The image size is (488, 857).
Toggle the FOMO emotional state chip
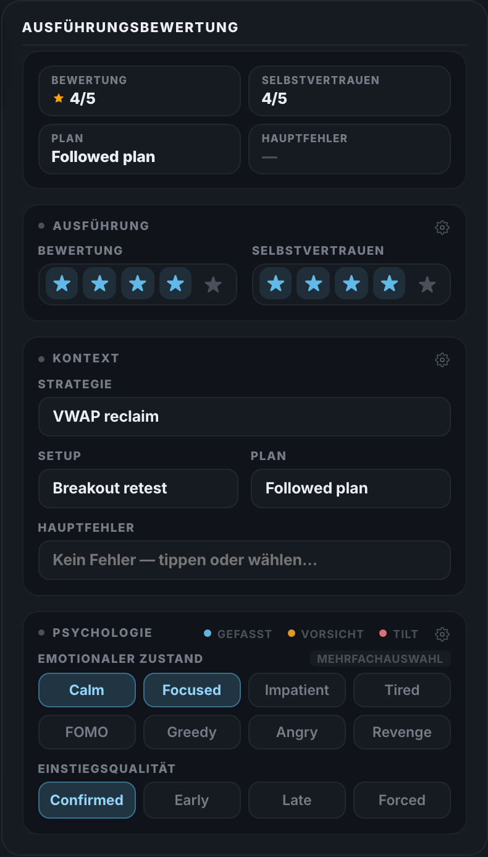pyautogui.click(x=87, y=732)
